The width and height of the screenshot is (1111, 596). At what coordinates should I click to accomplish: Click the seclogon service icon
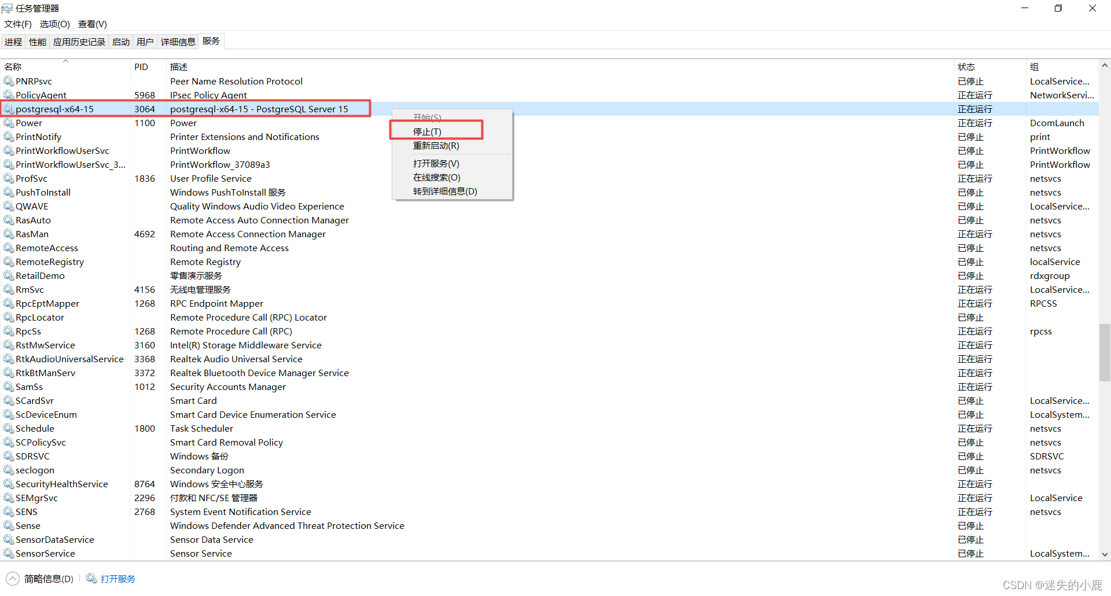tap(9, 470)
